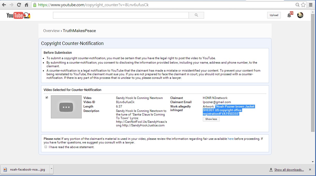Click the noah-facebook jpg file icon

(x=5, y=170)
